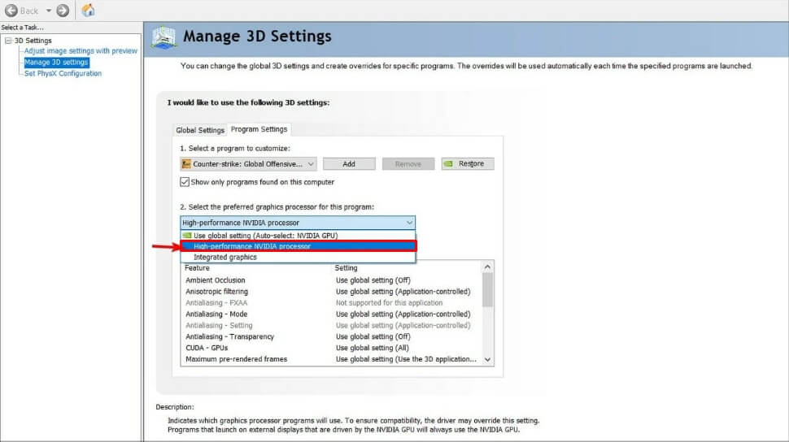
Task: Click Not supported for this application value
Action: pyautogui.click(x=390, y=303)
